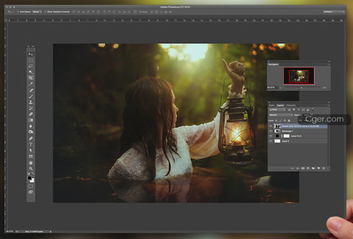Create a new layer icon

pos(318,168)
